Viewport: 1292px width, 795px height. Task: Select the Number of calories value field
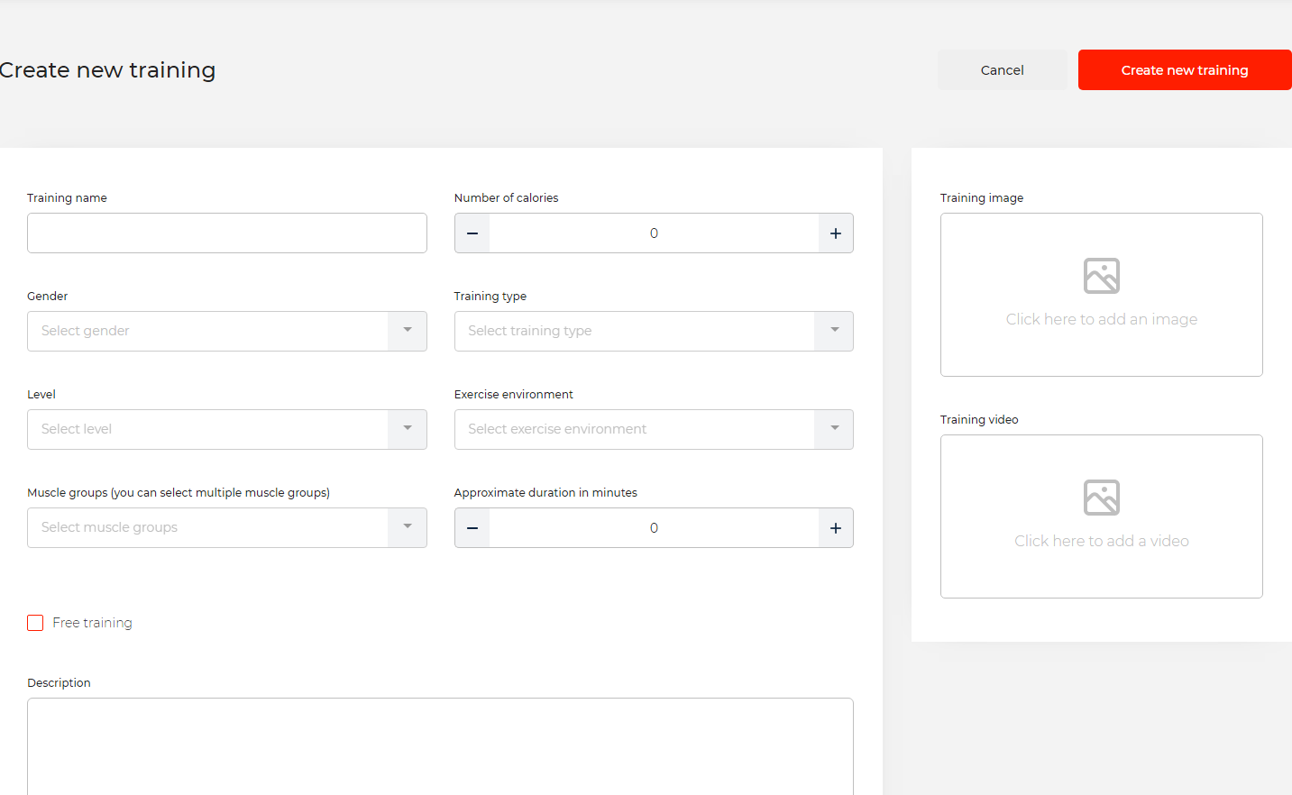click(654, 233)
